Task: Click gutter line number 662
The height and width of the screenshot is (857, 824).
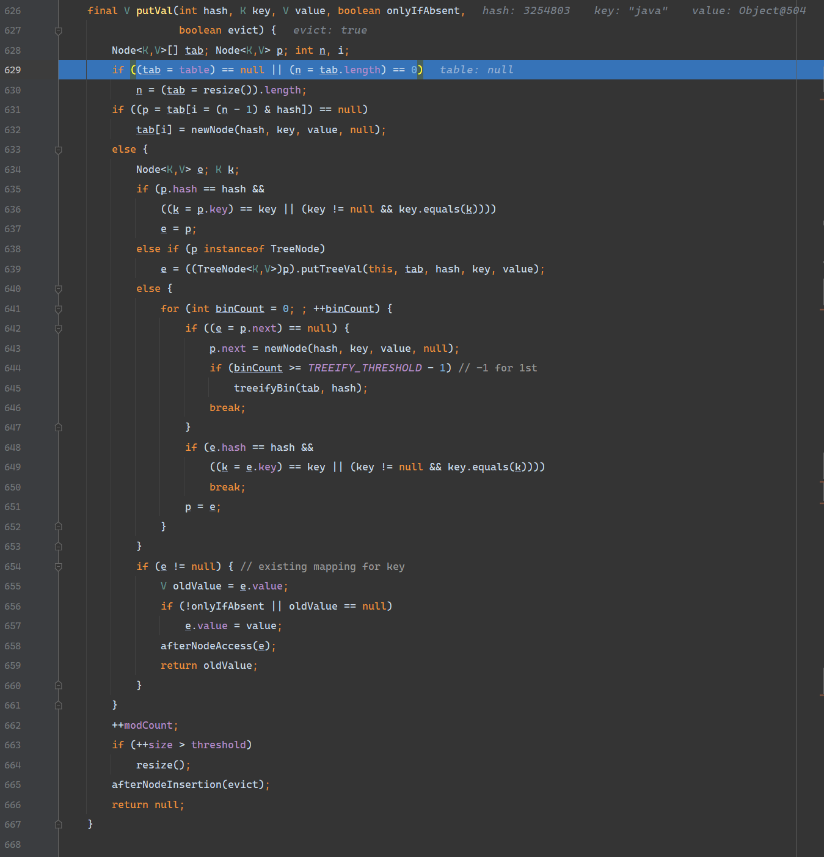Action: tap(13, 726)
